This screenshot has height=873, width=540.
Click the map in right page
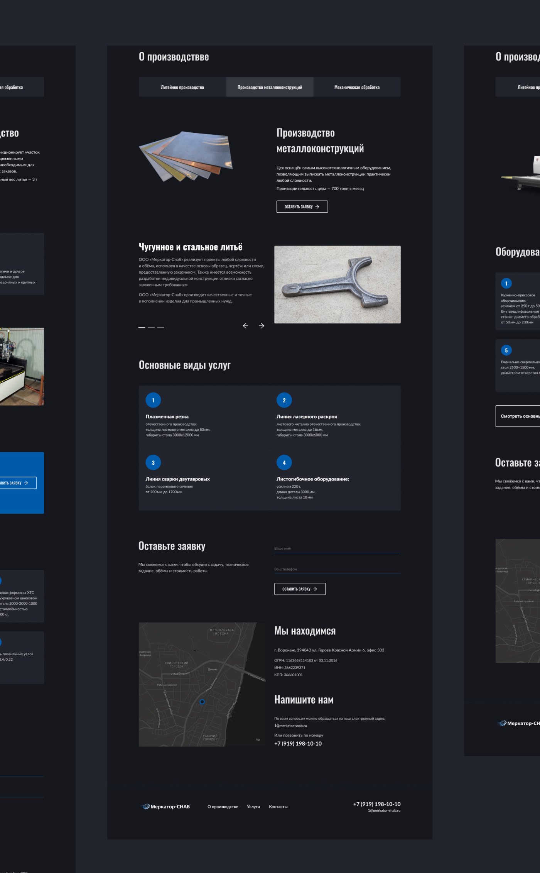click(x=518, y=601)
